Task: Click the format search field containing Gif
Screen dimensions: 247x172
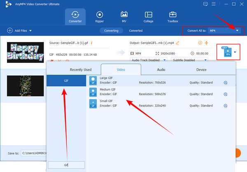Action: (66, 165)
